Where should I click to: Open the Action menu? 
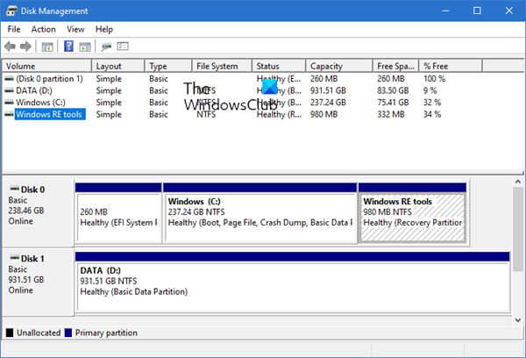43,29
